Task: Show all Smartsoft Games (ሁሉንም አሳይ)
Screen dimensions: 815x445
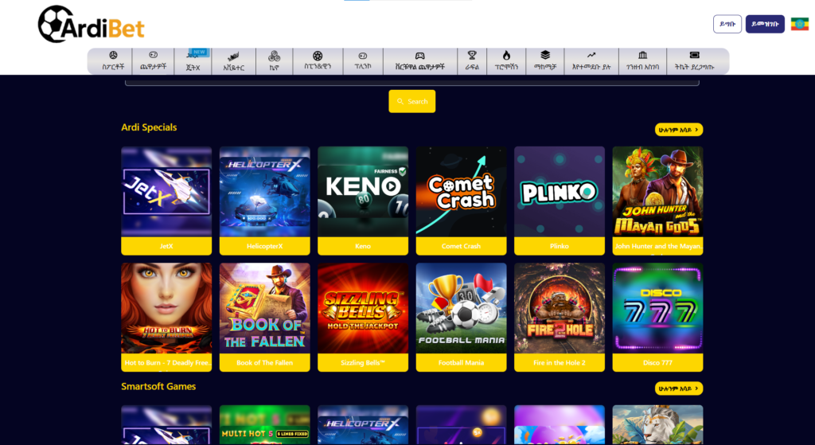Action: tap(679, 388)
